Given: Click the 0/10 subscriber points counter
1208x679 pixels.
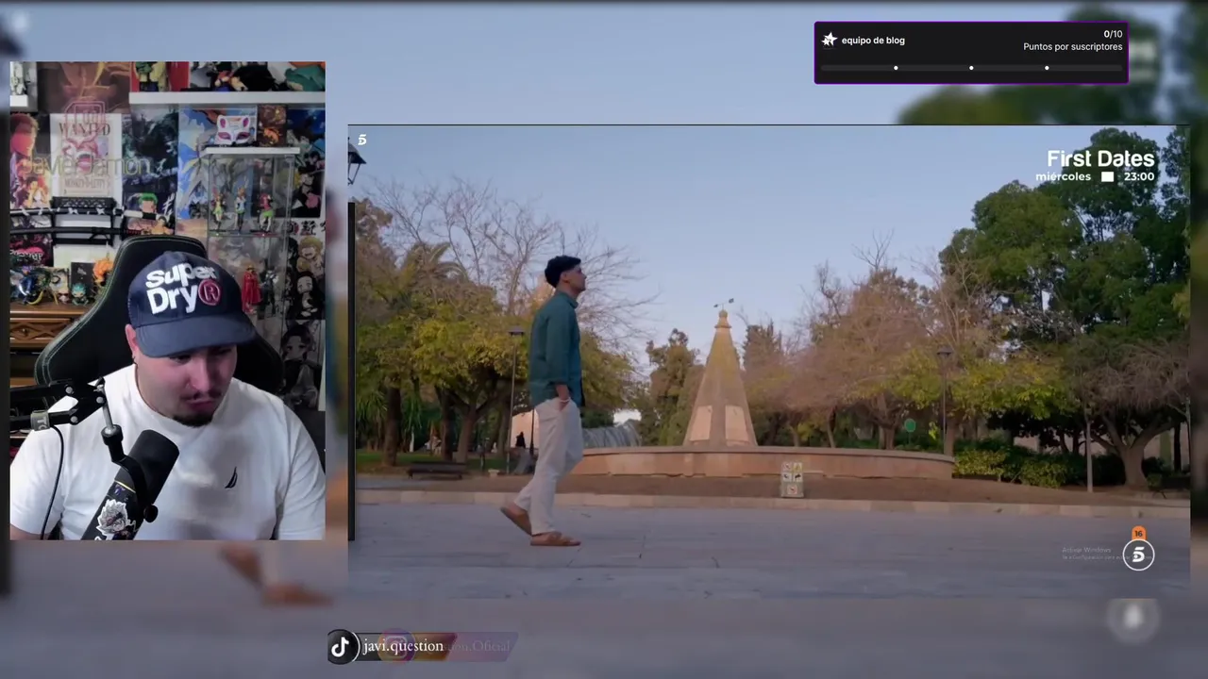Looking at the screenshot, I should (x=1113, y=34).
